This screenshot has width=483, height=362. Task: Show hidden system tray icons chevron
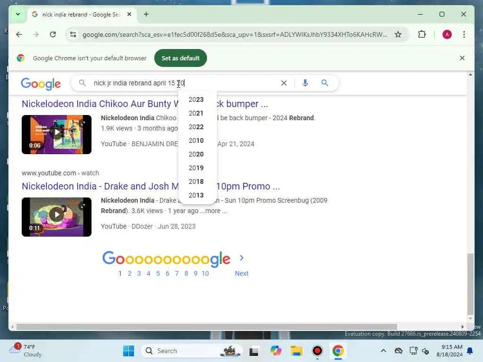(383, 351)
